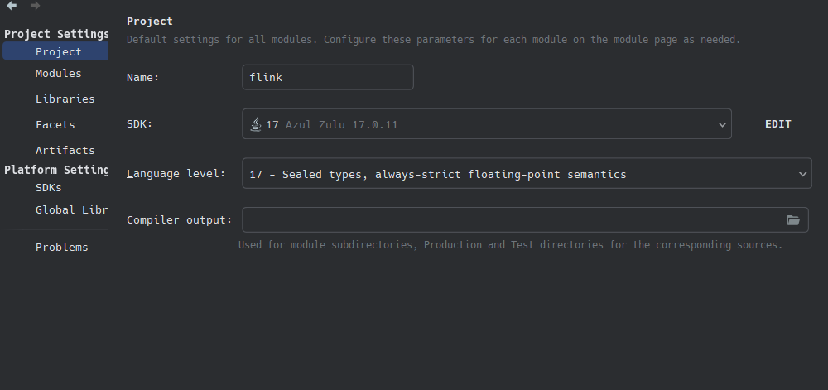
Task: Switch to the Libraries section
Action: tap(65, 99)
